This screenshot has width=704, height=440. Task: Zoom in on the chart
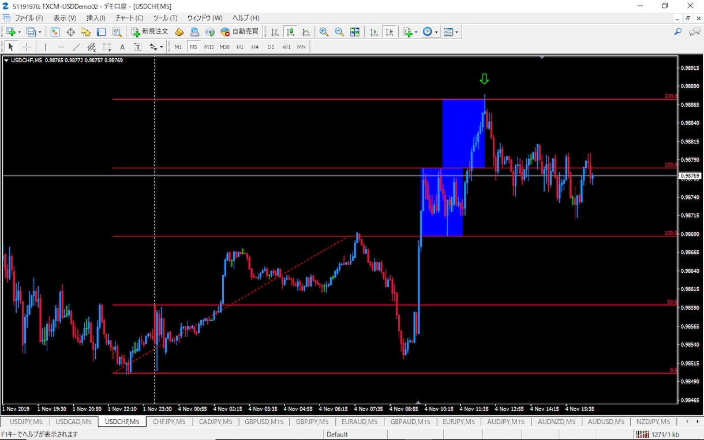coord(324,32)
